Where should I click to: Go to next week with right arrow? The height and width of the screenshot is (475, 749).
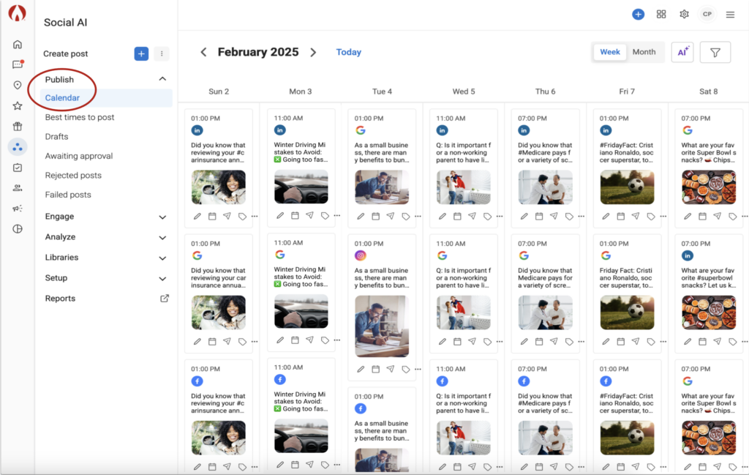point(313,52)
